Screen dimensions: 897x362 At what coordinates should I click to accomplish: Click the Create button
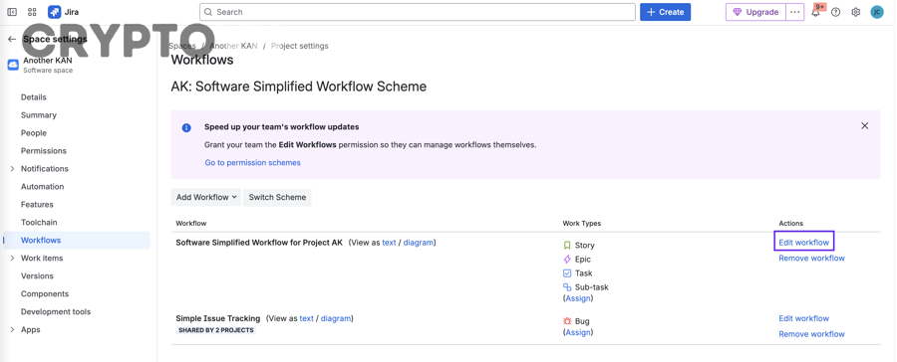click(x=665, y=12)
